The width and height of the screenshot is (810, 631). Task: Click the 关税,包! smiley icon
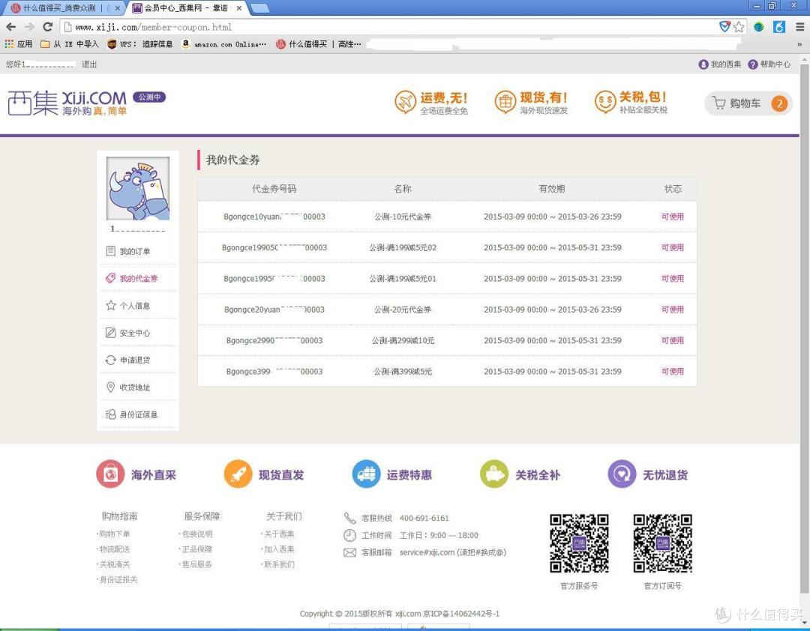click(x=605, y=102)
